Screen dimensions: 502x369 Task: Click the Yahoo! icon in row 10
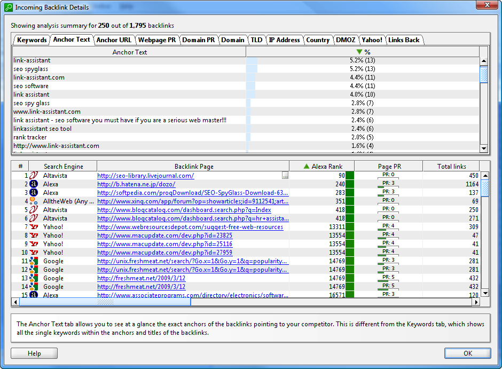(x=34, y=253)
